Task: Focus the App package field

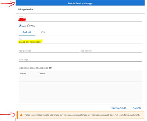Action: click(x=49, y=51)
